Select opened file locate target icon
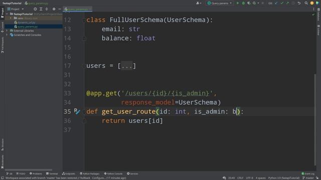The height and width of the screenshot is (180, 321). (x=35, y=9)
